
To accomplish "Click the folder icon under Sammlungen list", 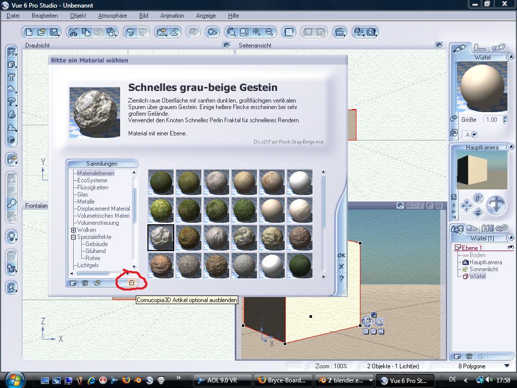I will pyautogui.click(x=97, y=283).
